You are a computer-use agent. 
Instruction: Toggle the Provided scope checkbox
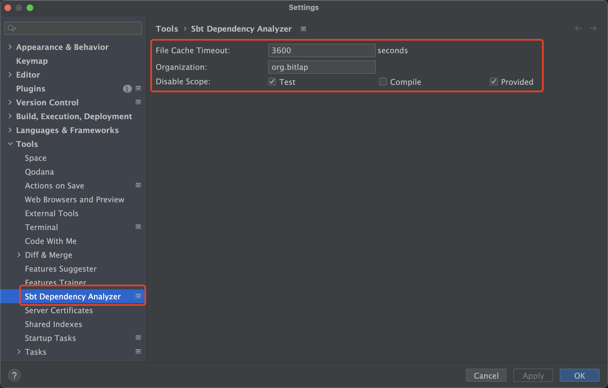(494, 81)
